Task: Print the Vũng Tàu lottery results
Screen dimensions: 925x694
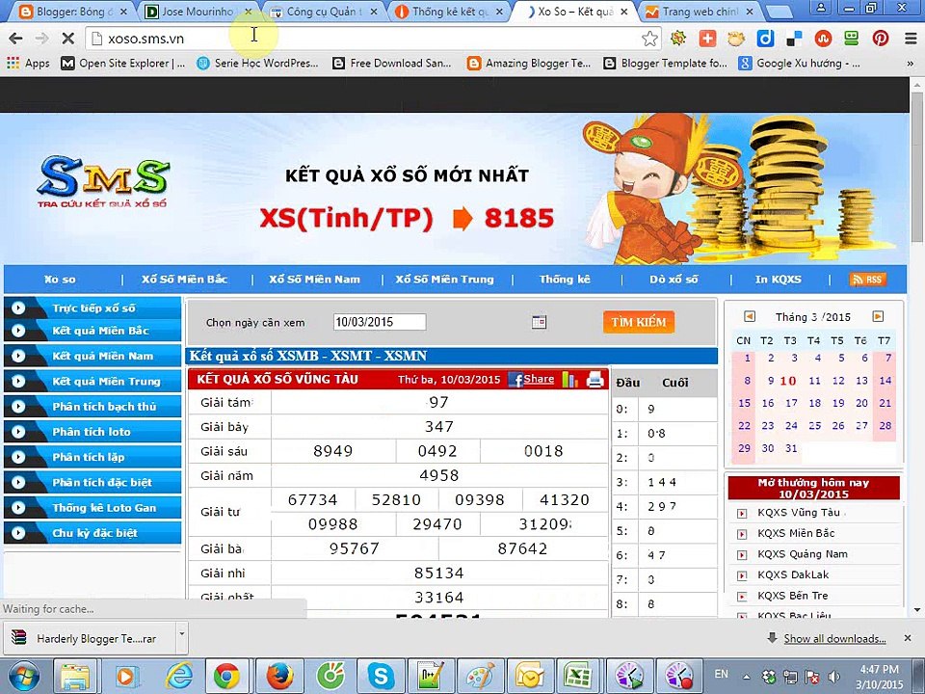Action: (595, 380)
